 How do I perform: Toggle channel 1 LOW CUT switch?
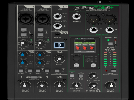coord(24,34)
